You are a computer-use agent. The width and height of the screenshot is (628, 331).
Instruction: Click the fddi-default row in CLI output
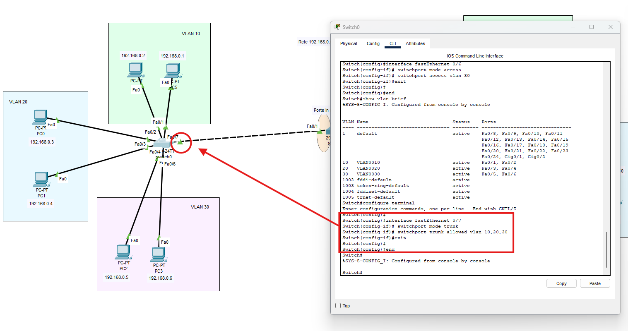406,180
